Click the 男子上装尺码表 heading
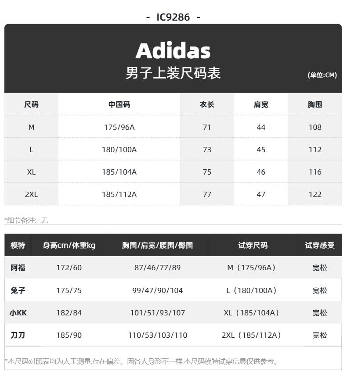Viewport: 347px width, 379px height. 173,73
